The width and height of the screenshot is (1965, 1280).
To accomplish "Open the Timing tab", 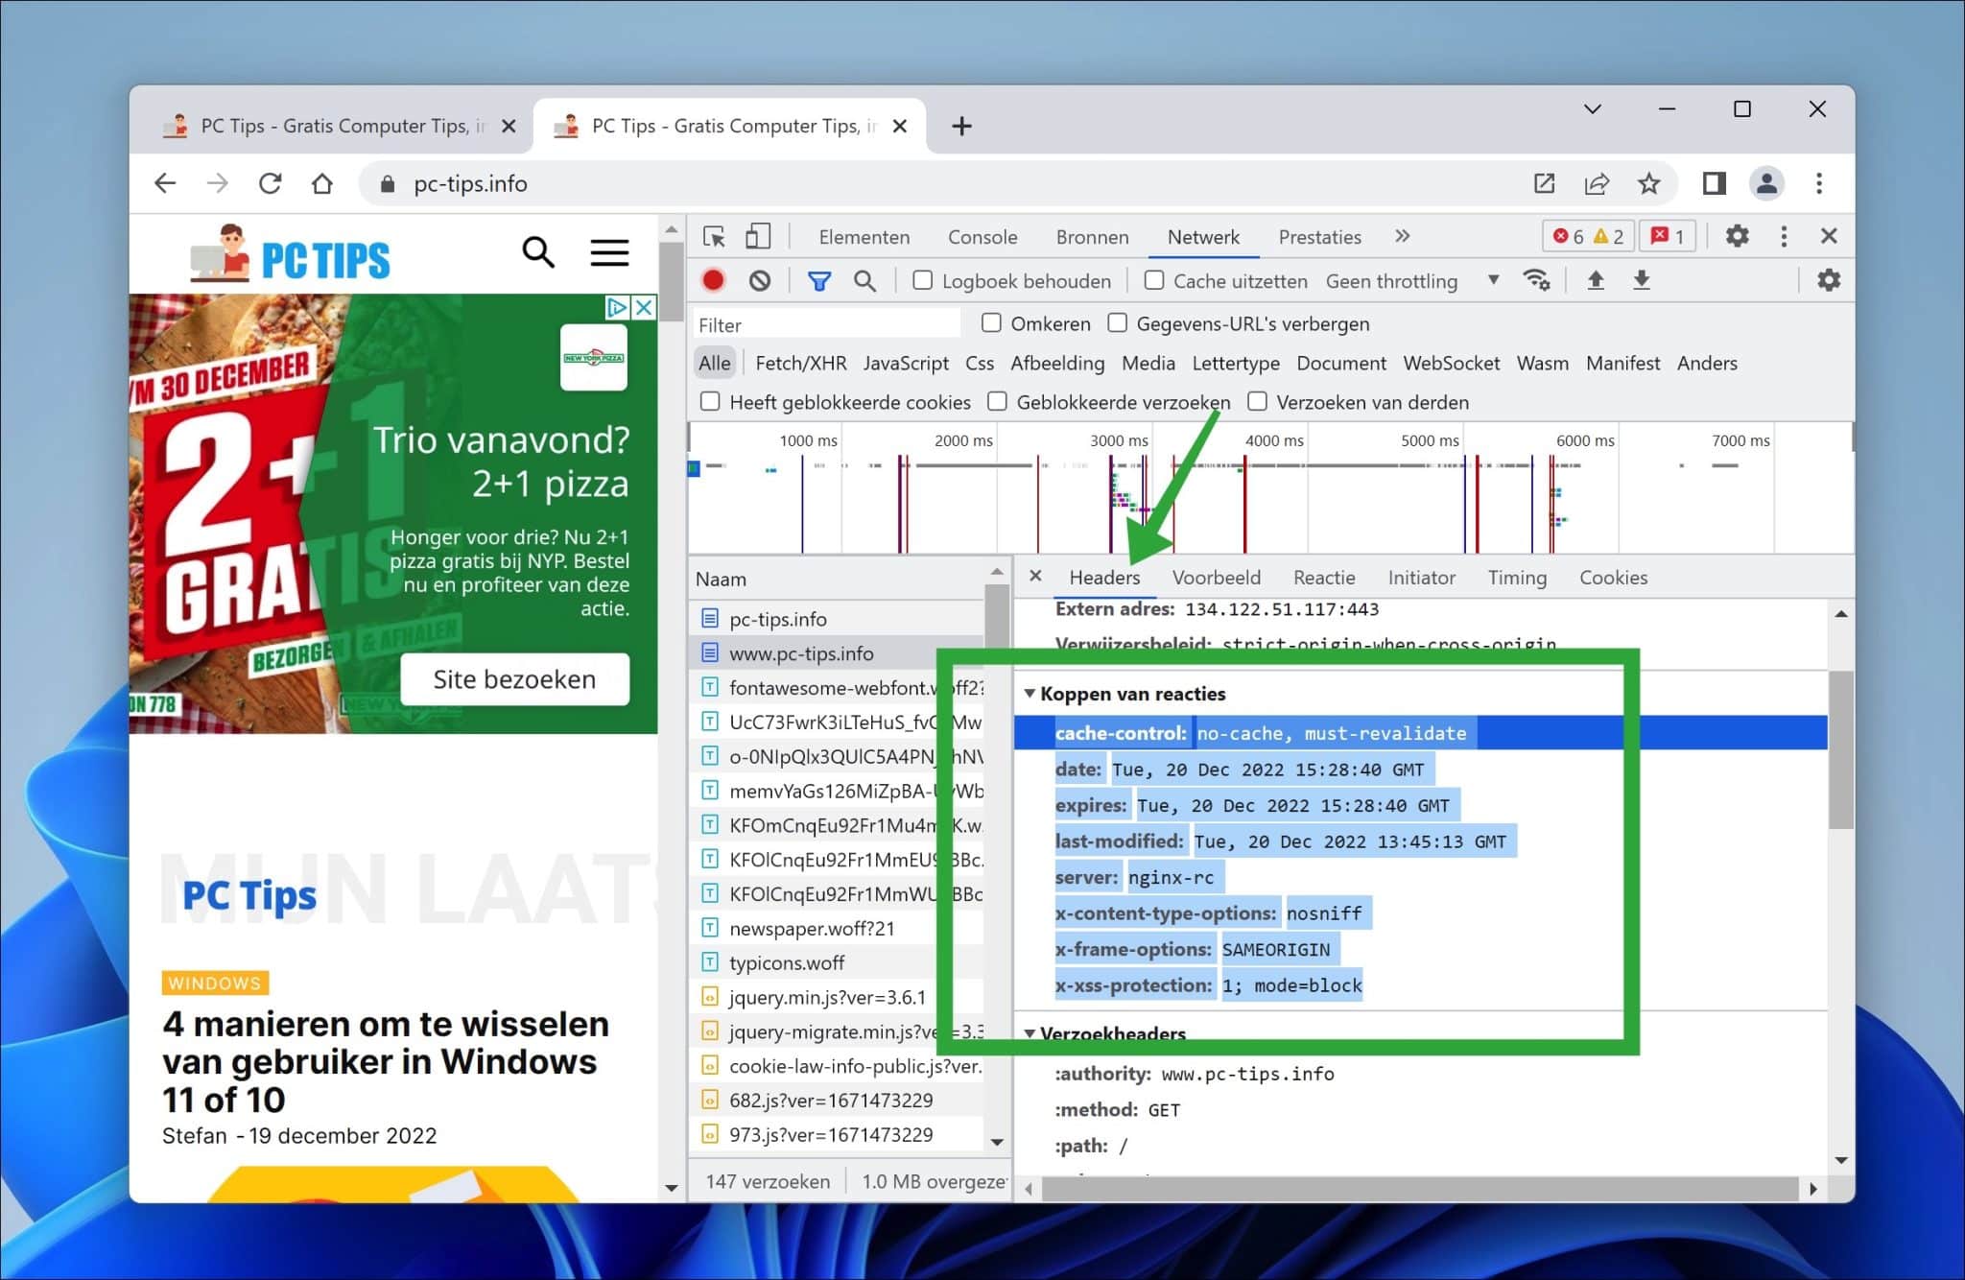I will (1517, 578).
